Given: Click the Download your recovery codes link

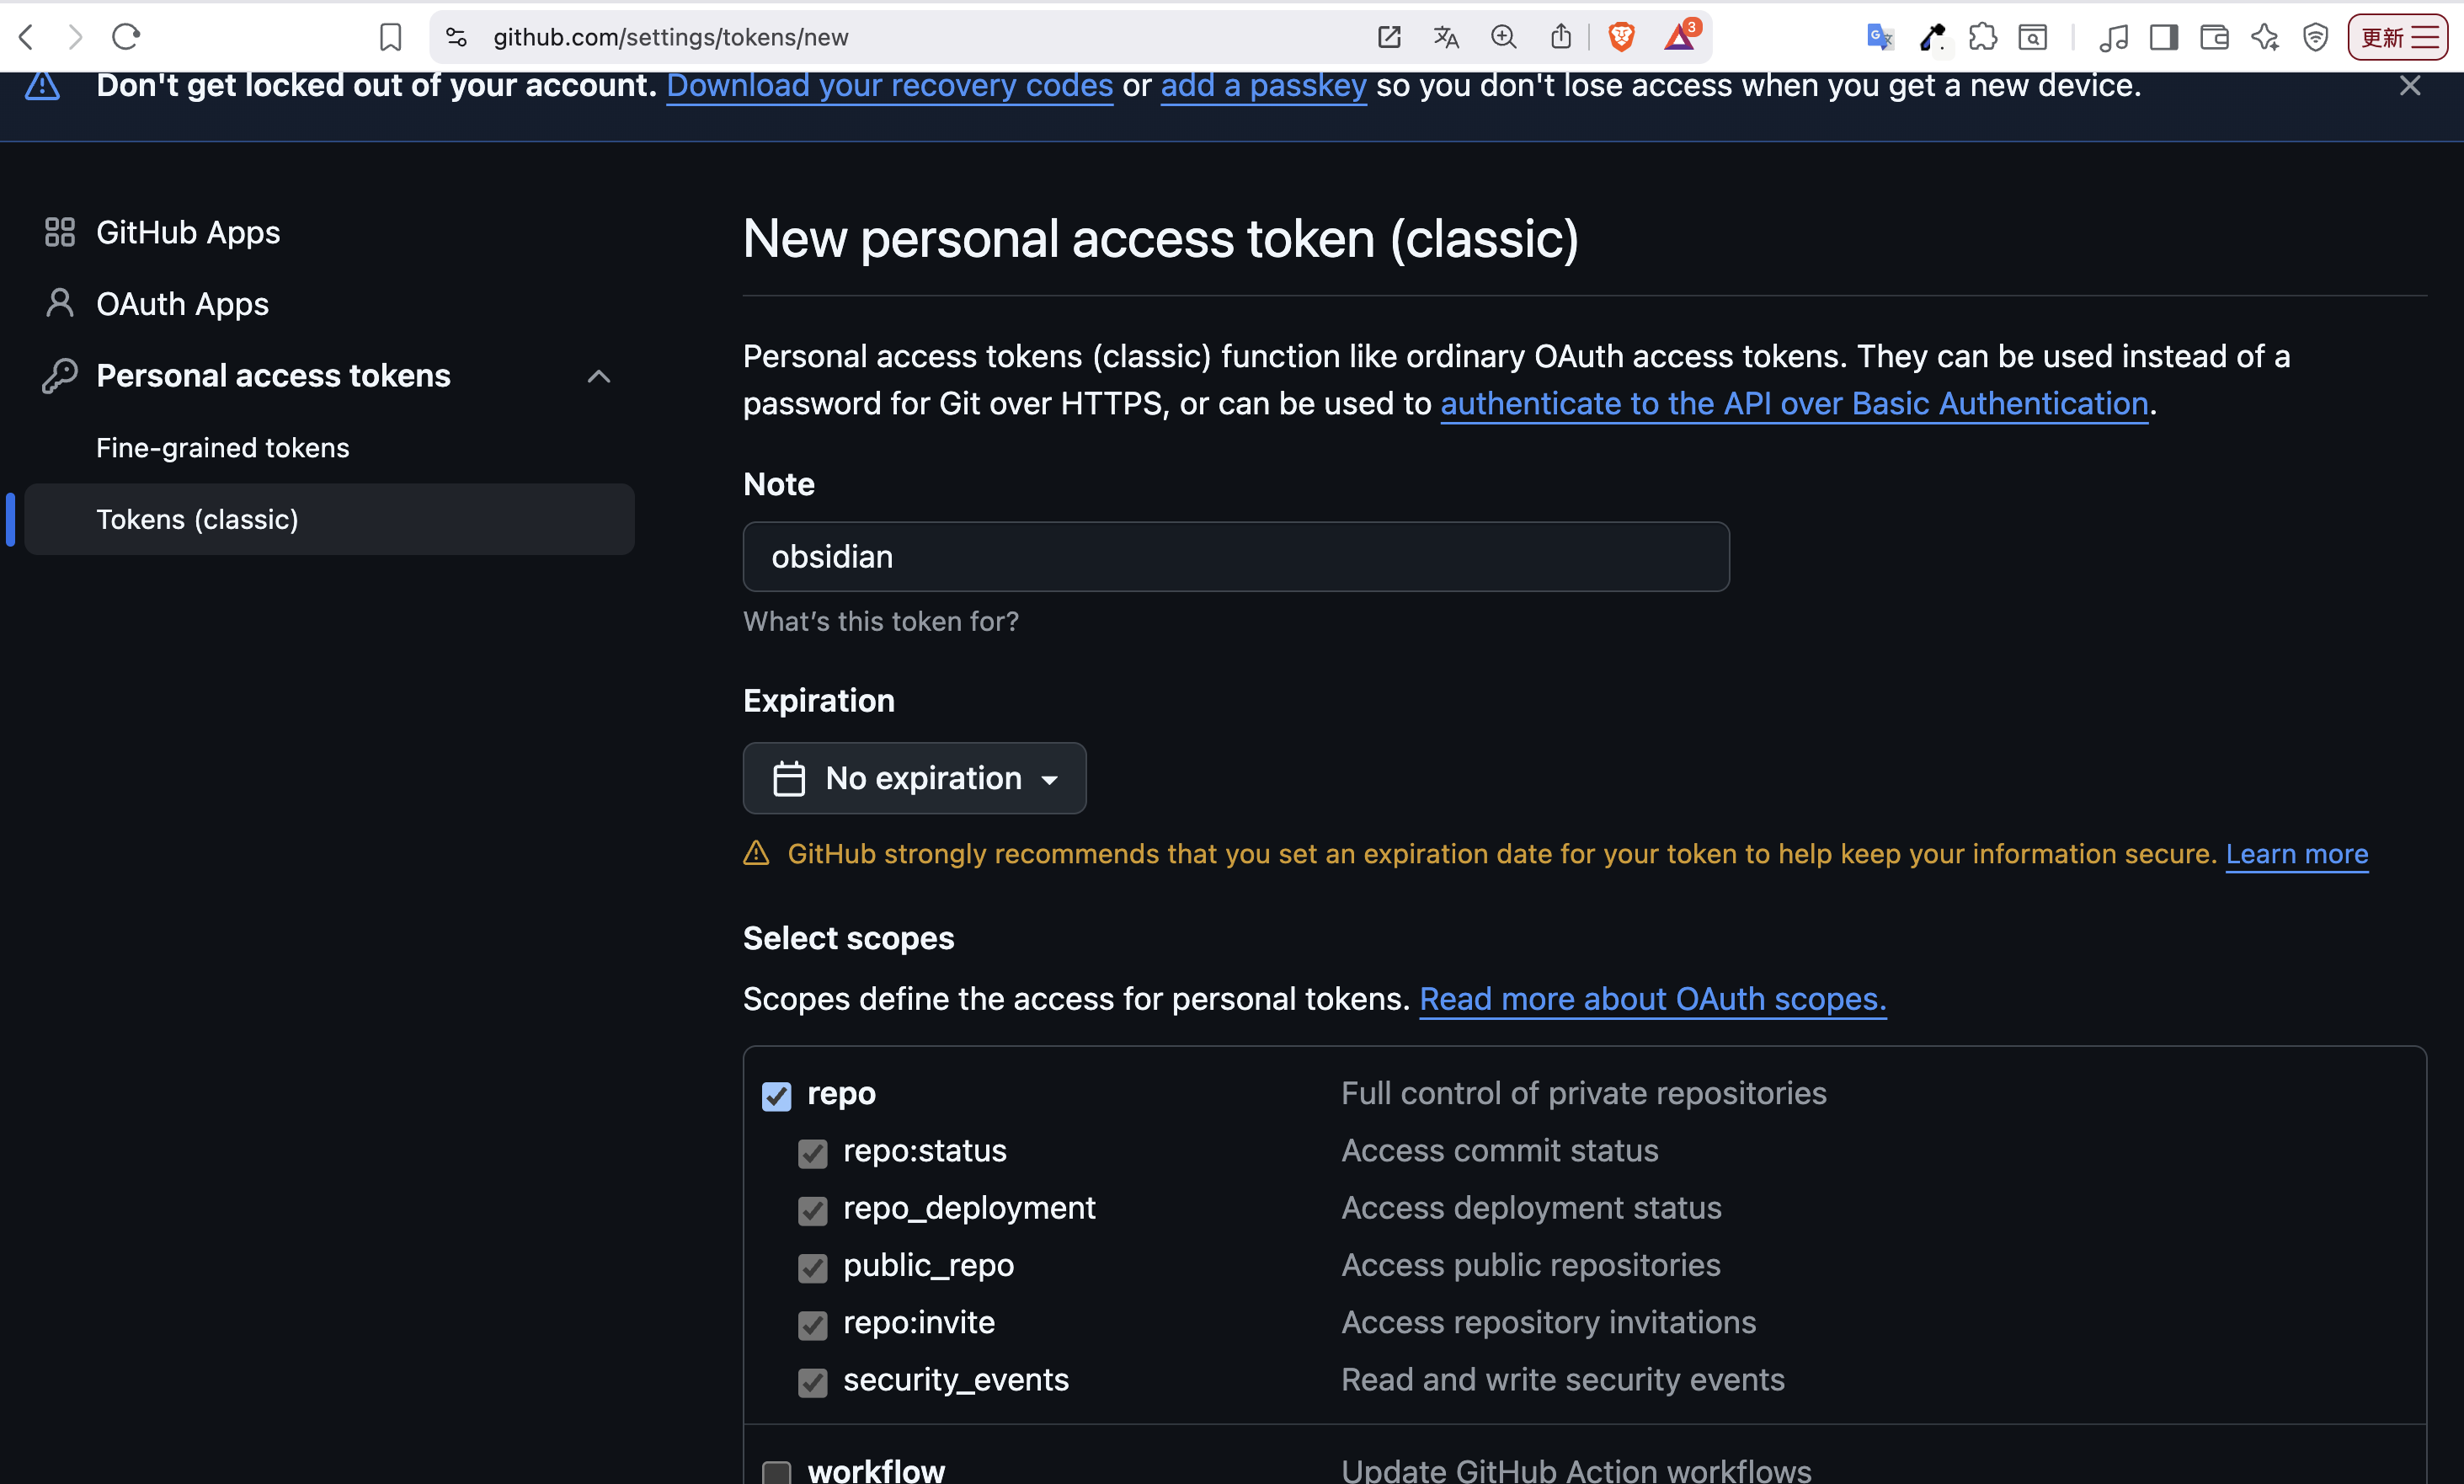Looking at the screenshot, I should tap(889, 86).
